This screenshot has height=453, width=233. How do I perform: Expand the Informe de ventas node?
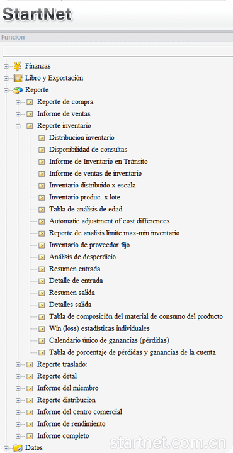tap(18, 114)
